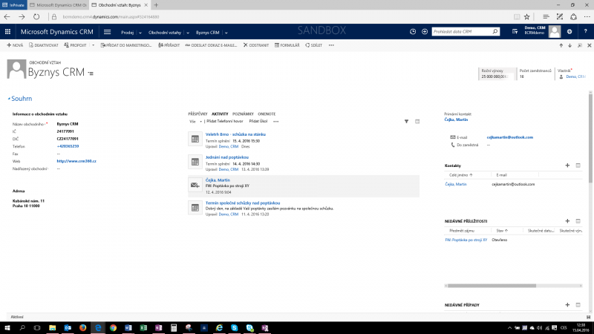Switch to OneNote tab
The width and height of the screenshot is (594, 334).
click(x=267, y=114)
